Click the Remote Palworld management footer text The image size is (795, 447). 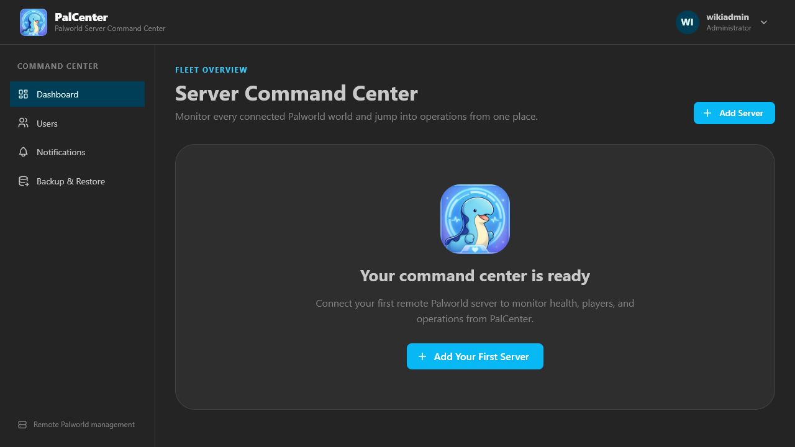click(84, 425)
